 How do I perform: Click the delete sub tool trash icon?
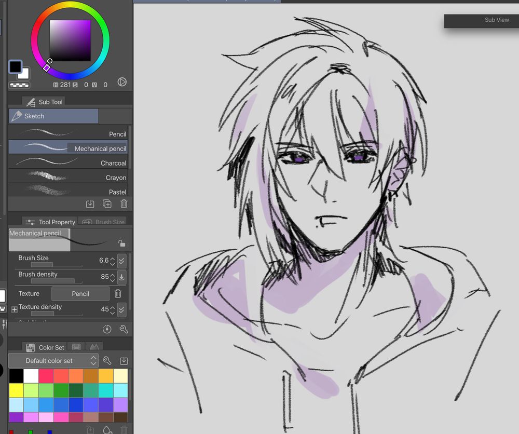click(x=124, y=204)
